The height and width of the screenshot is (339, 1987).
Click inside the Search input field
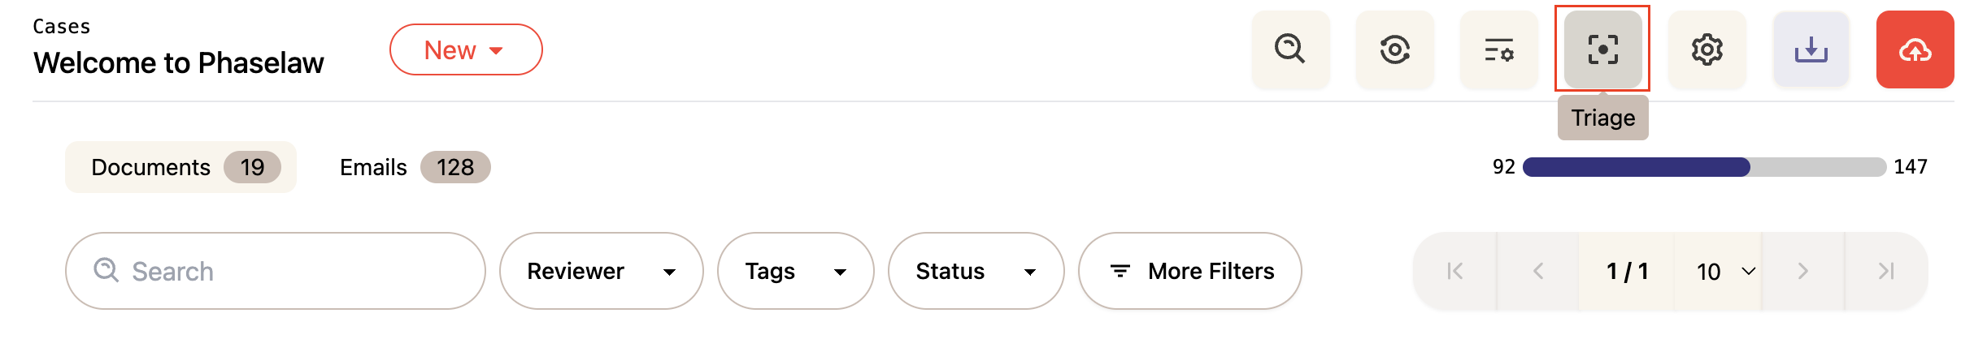[293, 271]
